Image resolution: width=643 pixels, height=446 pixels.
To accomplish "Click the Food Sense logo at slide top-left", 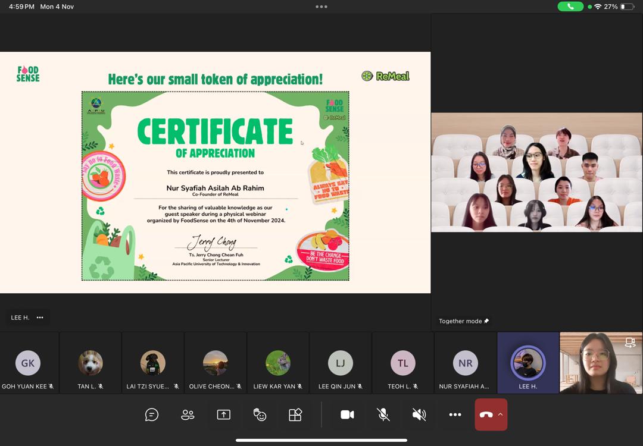I will click(28, 74).
